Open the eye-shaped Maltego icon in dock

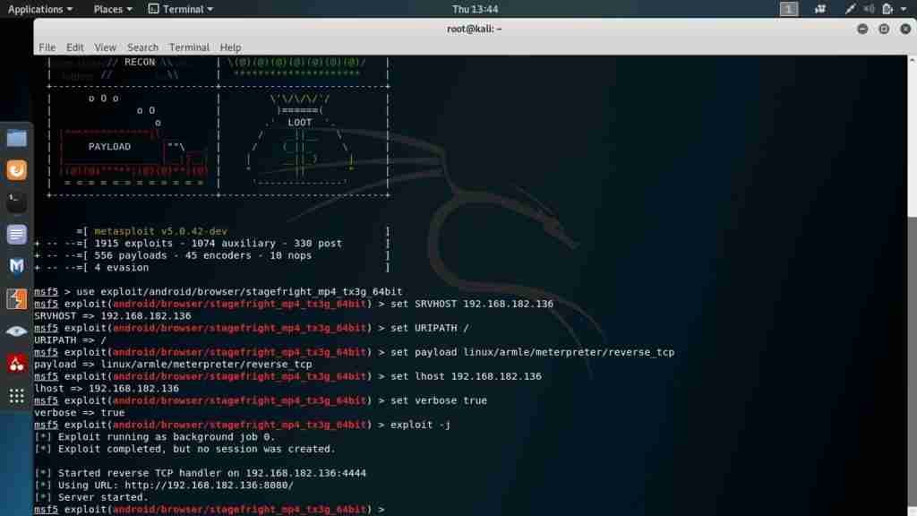tap(16, 331)
